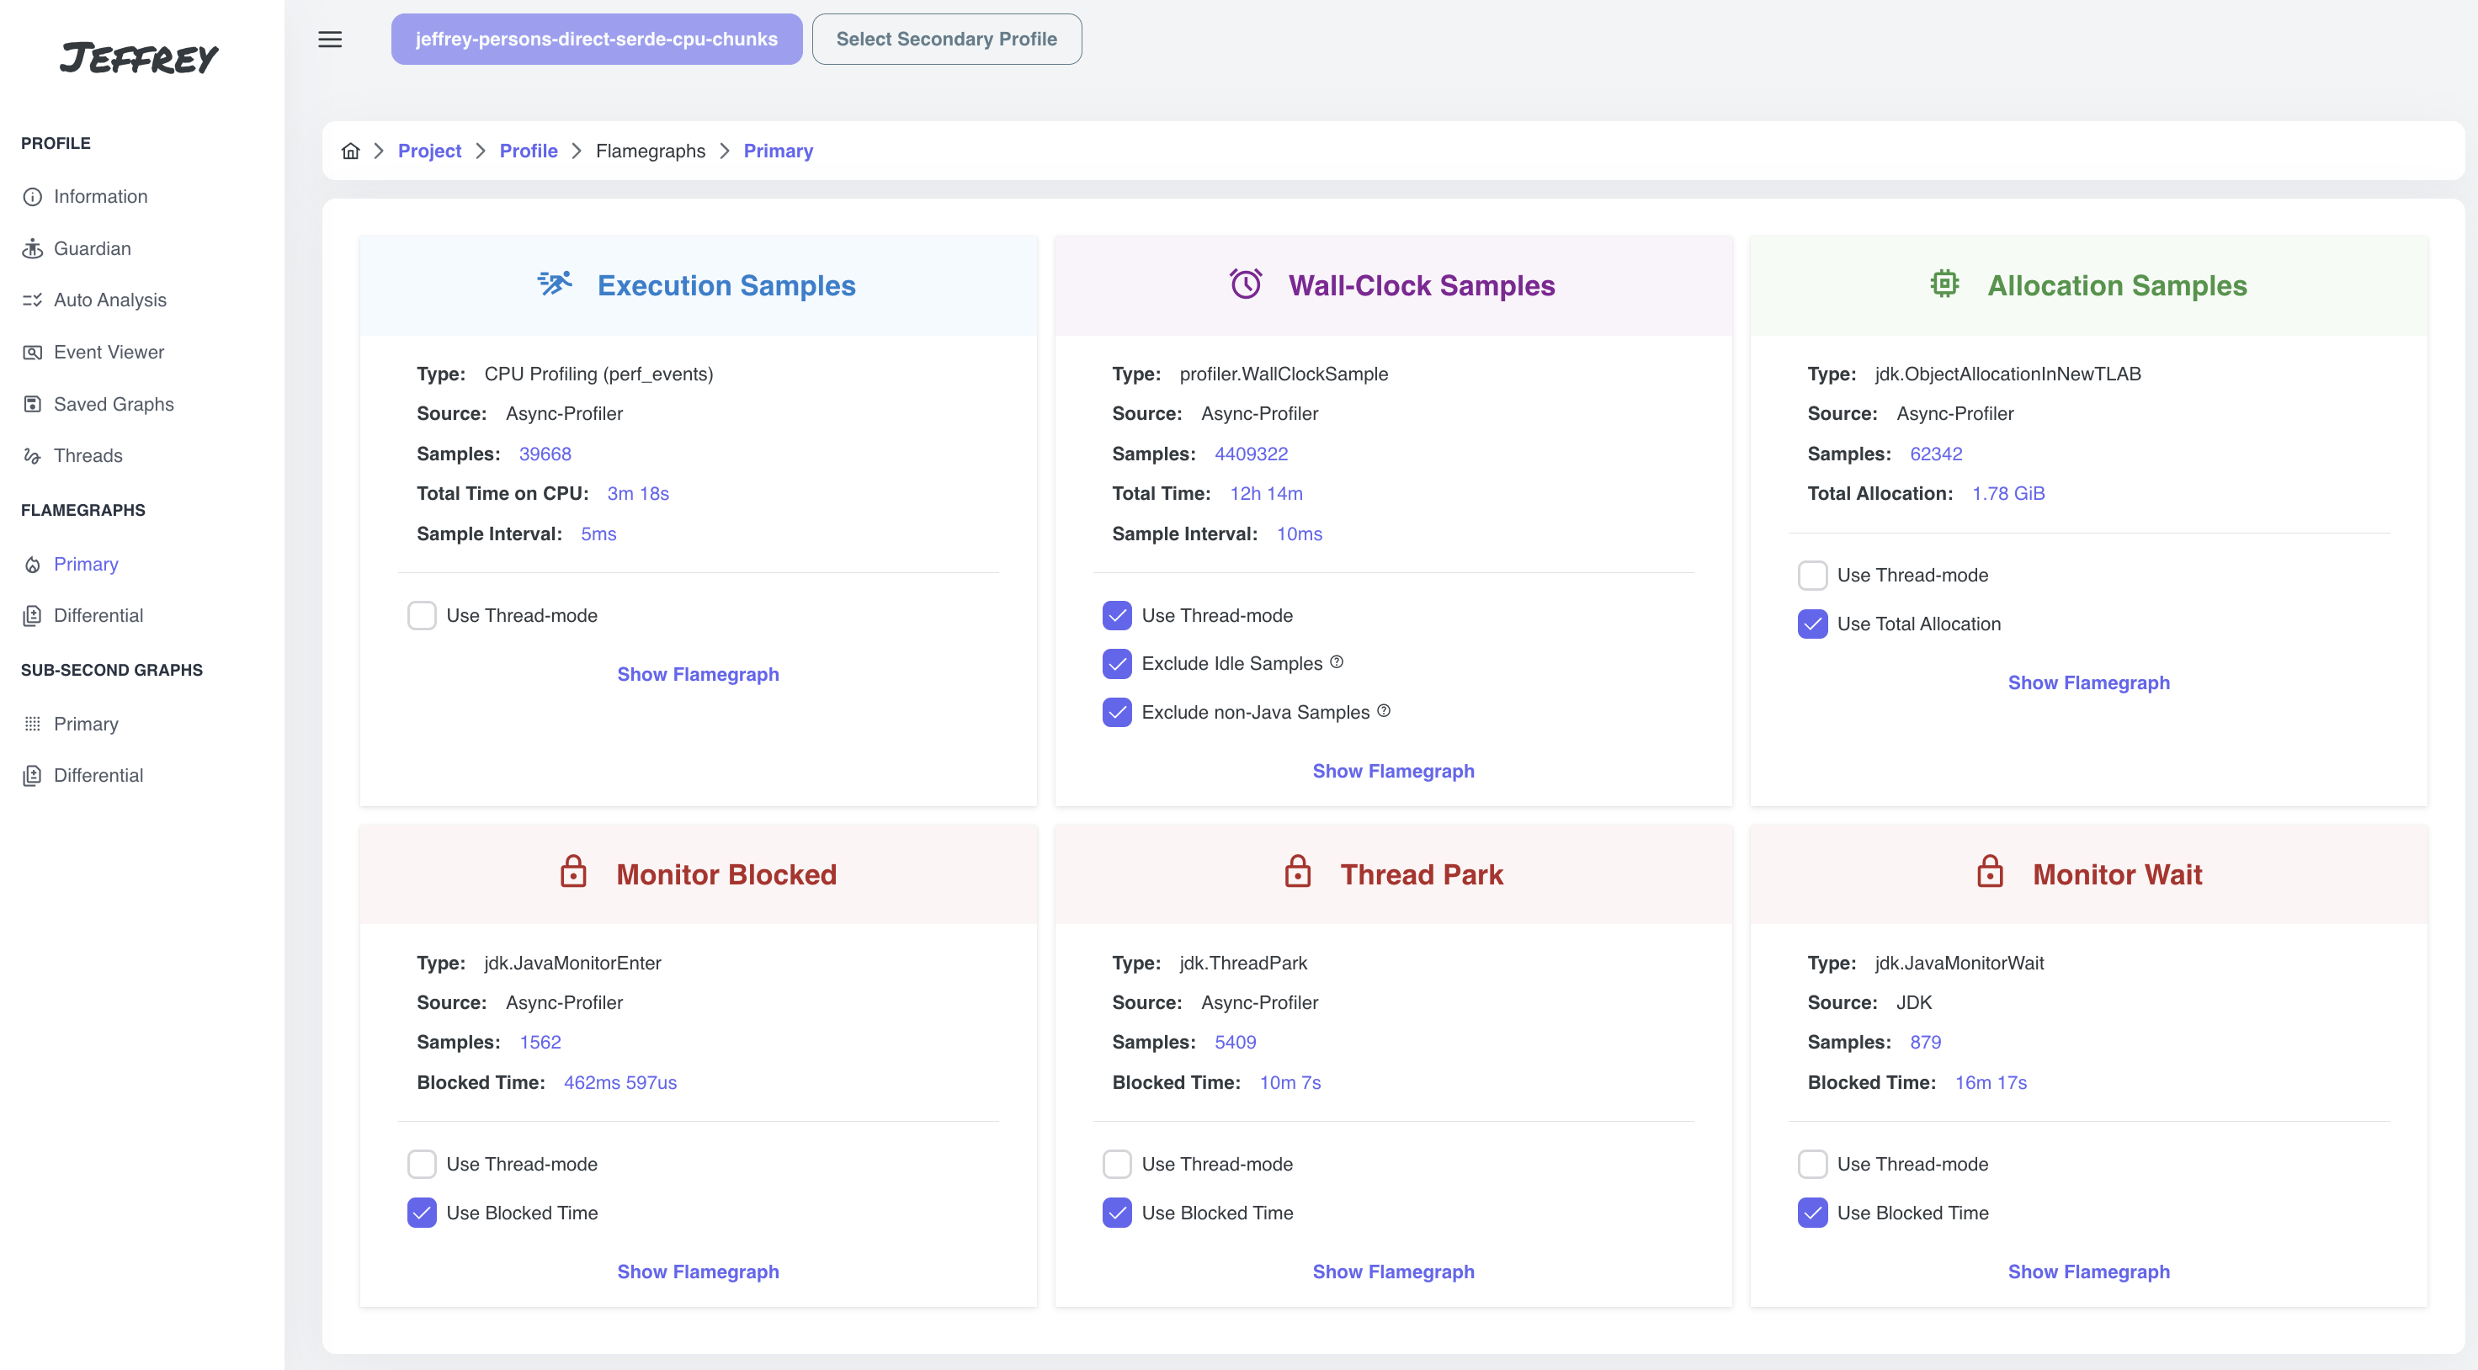Show Flamegraph for Allocation Samples

[2088, 683]
